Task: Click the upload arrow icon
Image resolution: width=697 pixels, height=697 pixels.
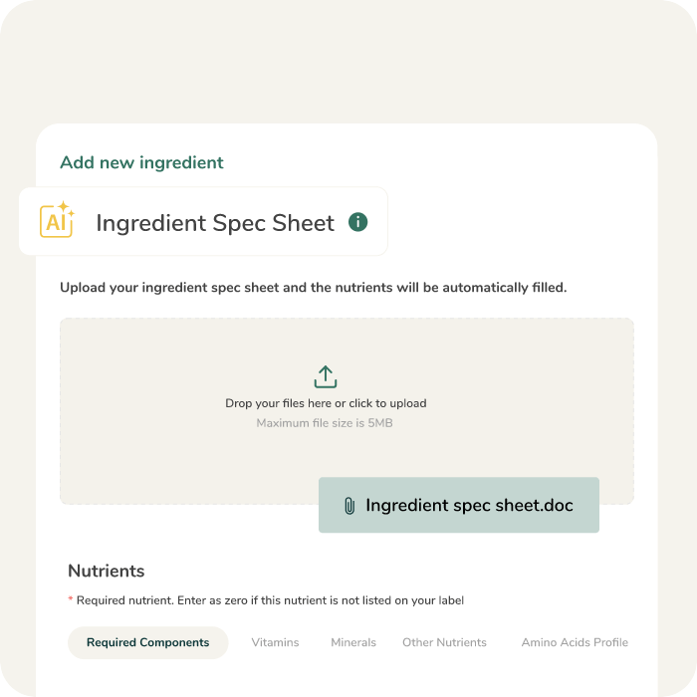Action: coord(326,377)
